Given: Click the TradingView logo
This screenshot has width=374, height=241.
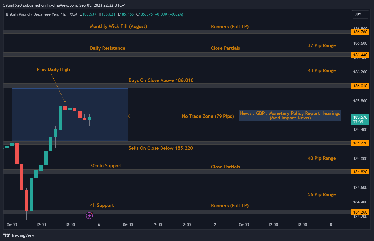Looking at the screenshot, I should tap(19, 235).
